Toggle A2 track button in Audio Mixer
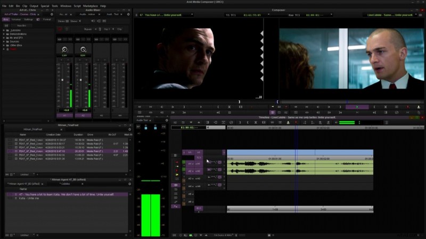 coord(83,115)
